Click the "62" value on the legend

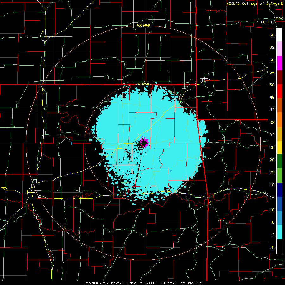[272, 47]
